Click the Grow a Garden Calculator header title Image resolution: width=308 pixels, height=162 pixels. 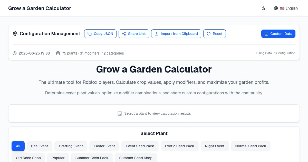(40, 8)
